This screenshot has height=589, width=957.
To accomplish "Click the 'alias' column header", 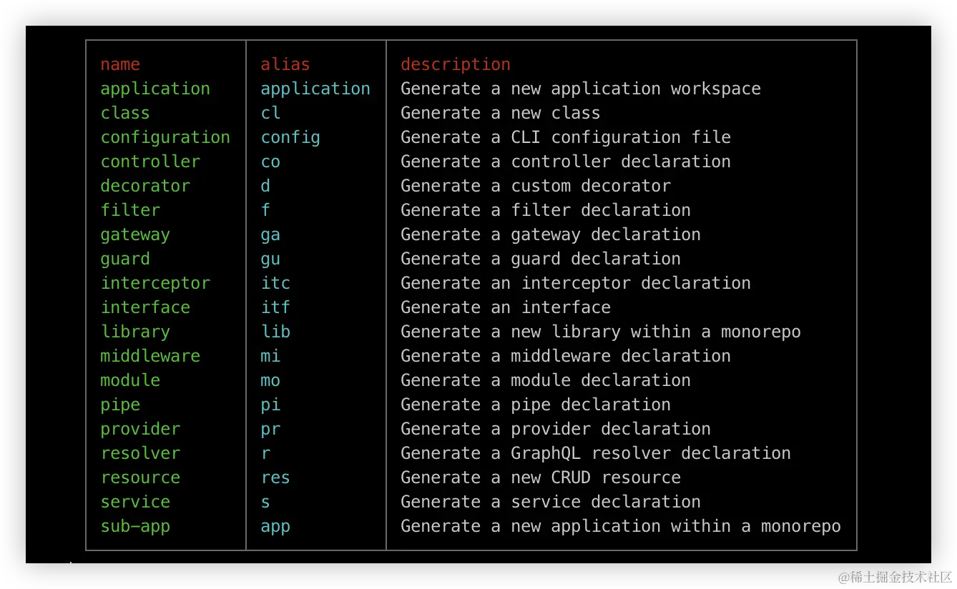I will [285, 64].
